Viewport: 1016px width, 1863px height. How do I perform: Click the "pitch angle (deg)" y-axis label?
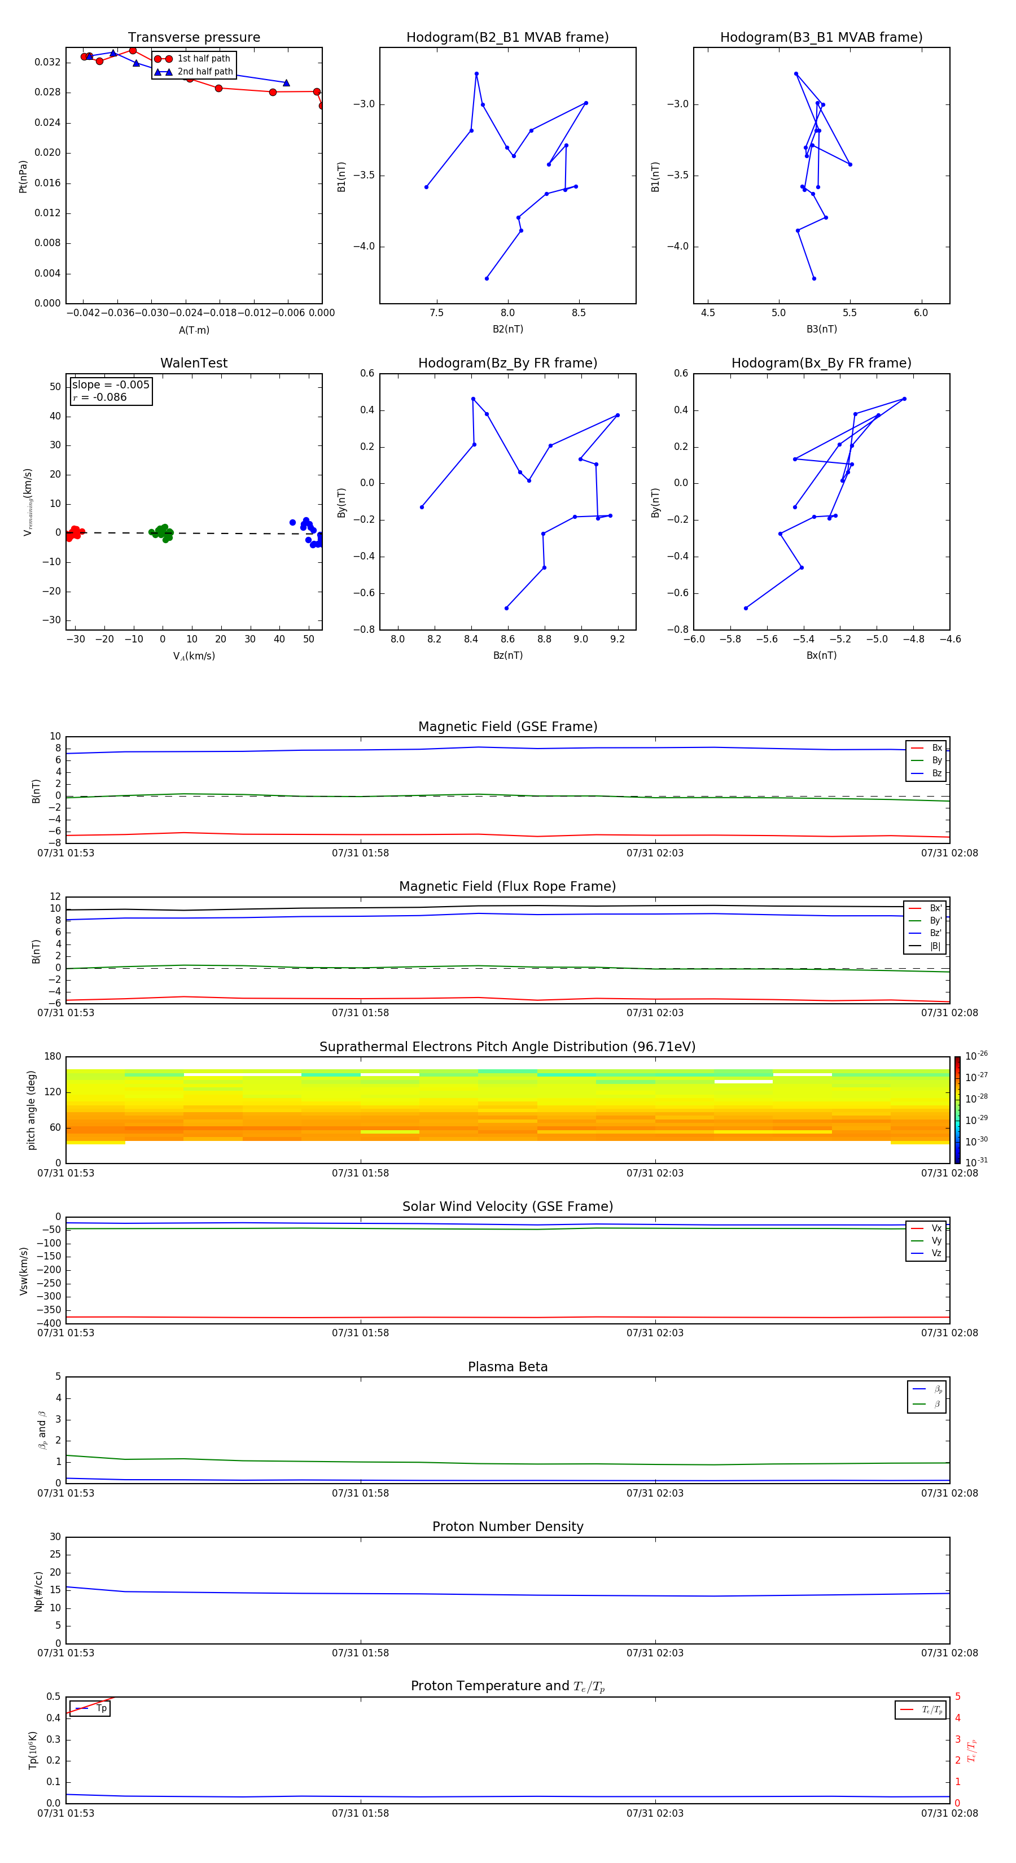click(31, 1109)
